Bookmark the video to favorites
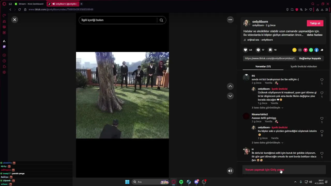This screenshot has width=331, height=186. (270, 50)
